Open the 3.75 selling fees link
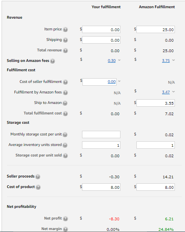 [166, 61]
